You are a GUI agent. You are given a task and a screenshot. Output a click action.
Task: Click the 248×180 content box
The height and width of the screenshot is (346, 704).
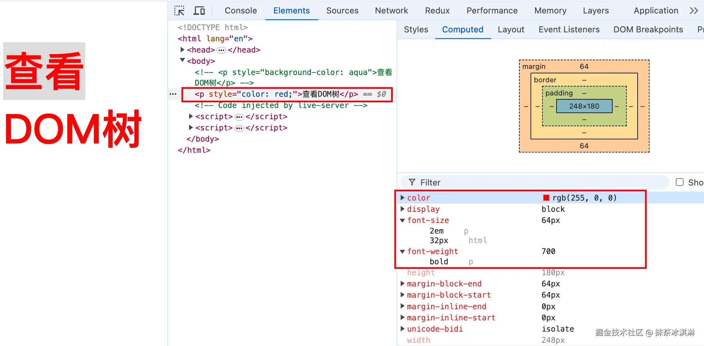584,106
